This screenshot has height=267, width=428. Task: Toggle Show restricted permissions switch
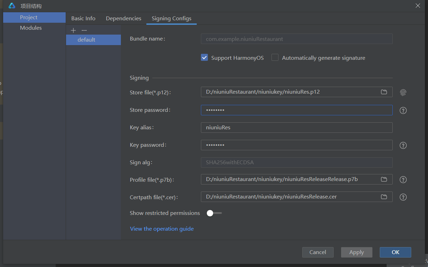214,213
